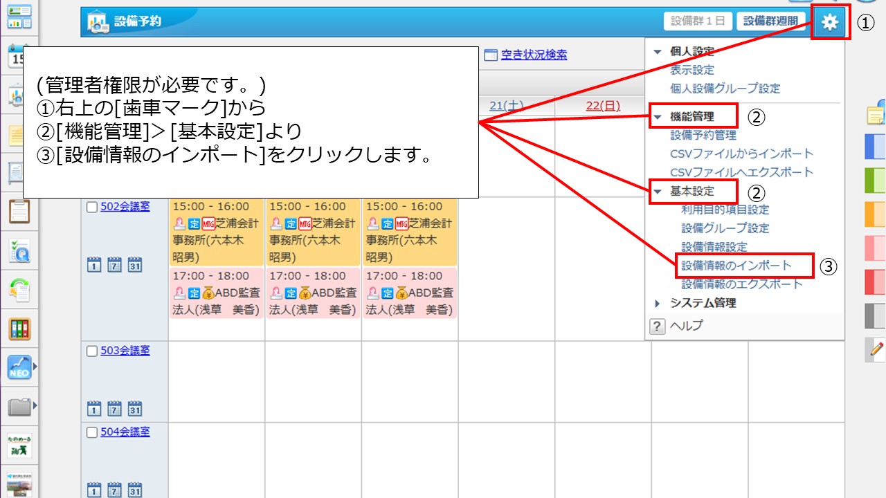Select the green color tab on right edge
Viewport: 886px width, 498px height.
pyautogui.click(x=876, y=180)
